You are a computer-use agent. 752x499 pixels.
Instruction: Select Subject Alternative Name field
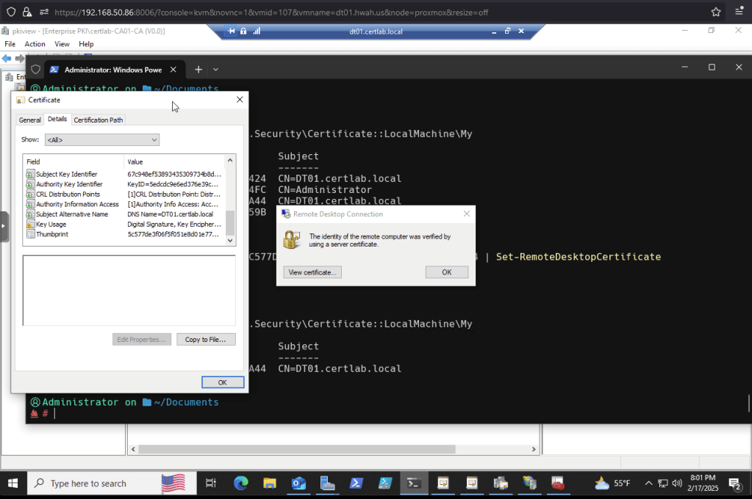click(x=72, y=214)
